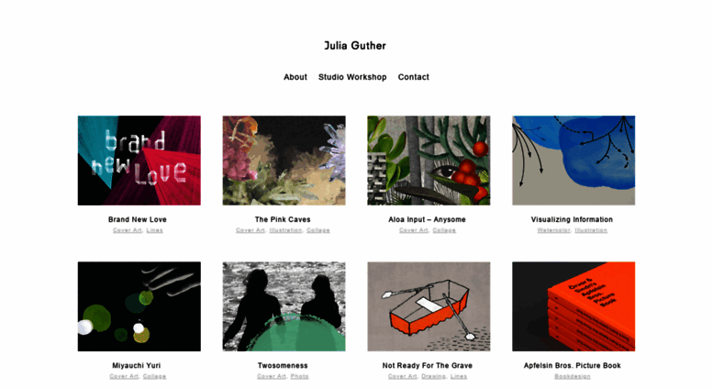Viewport: 713px width, 388px height.
Task: Filter by Lines tag under Brand New Love
Action: click(x=154, y=230)
